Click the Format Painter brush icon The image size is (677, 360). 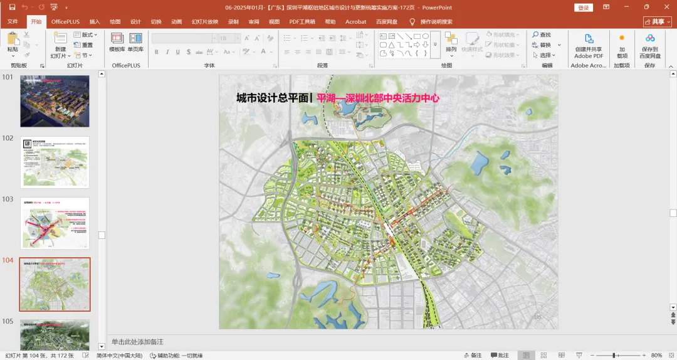coord(27,55)
